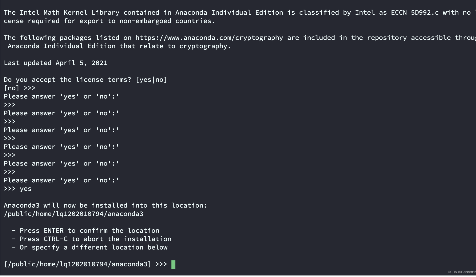Click the 'Intel Math Kernel Library' text
Viewport: 476px width, 277px height.
(x=69, y=13)
